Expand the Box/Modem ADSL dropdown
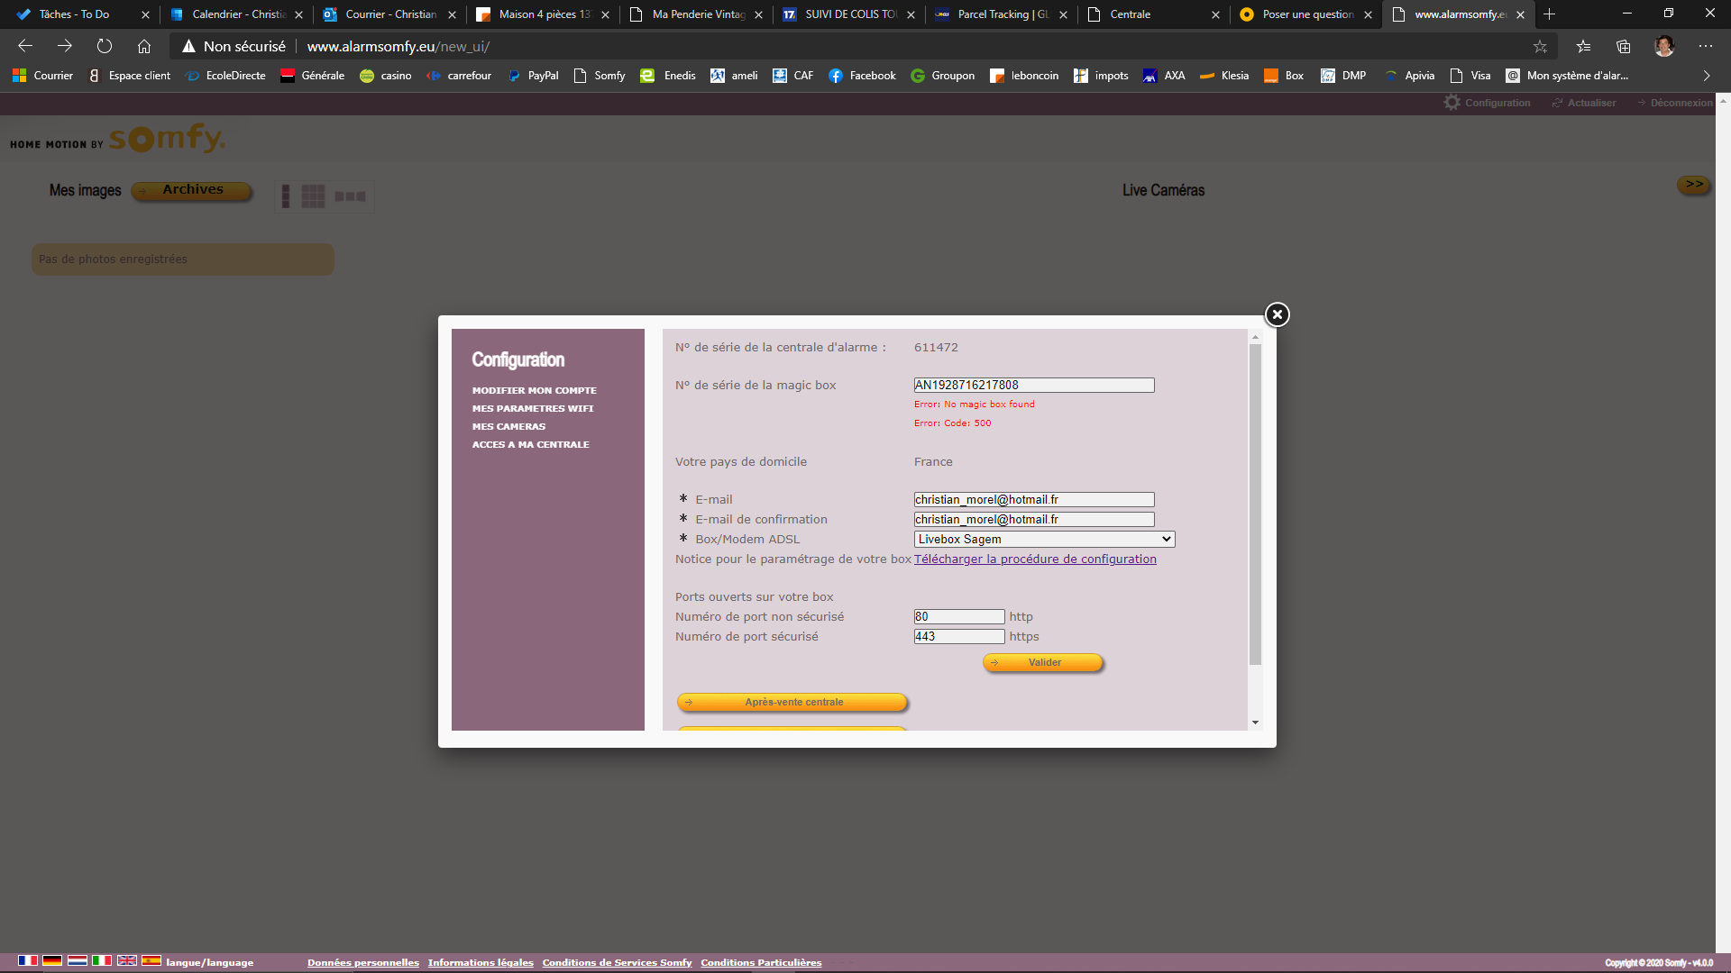The image size is (1731, 973). [1044, 539]
